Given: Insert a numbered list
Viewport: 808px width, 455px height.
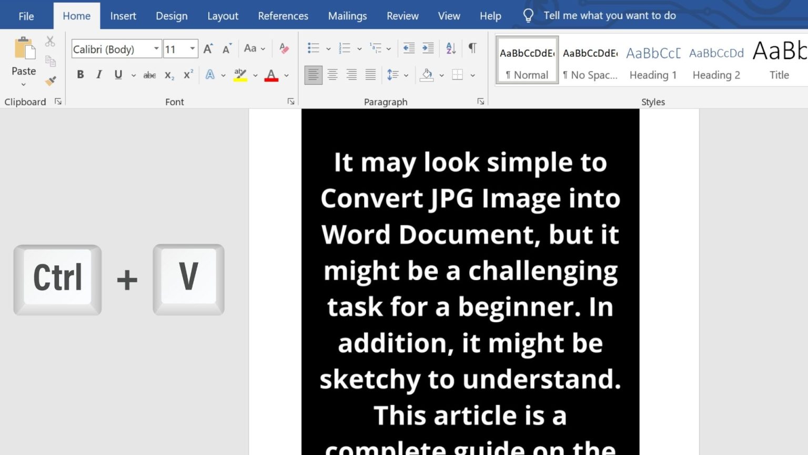Looking at the screenshot, I should (x=345, y=48).
